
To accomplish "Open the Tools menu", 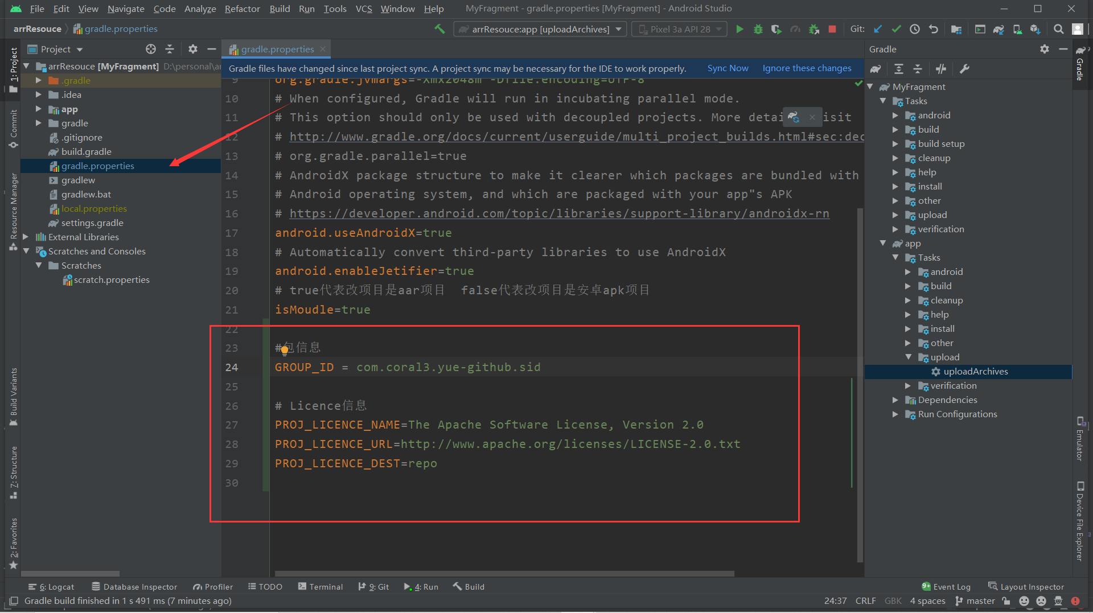I will [335, 9].
